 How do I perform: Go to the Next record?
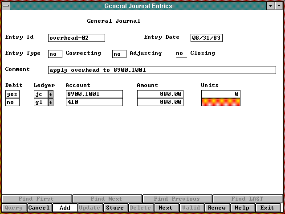[x=166, y=208]
